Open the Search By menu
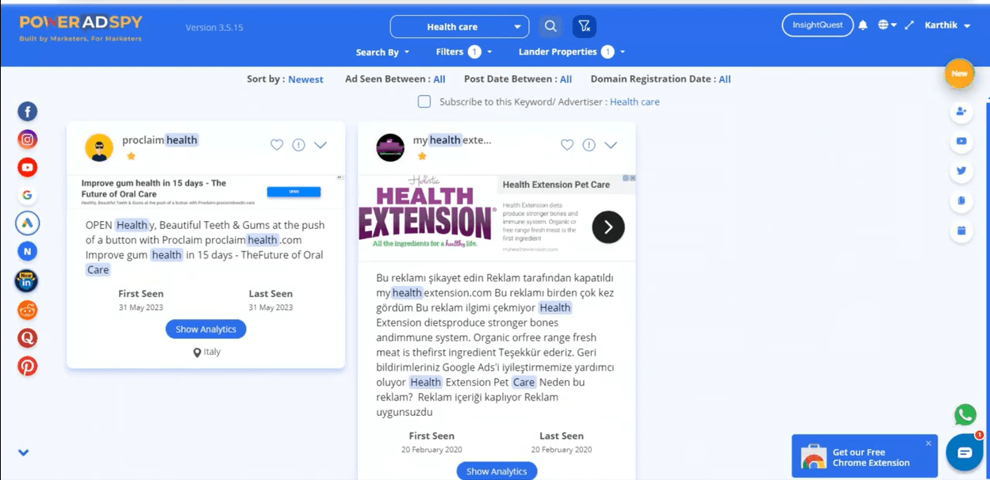Image resolution: width=990 pixels, height=480 pixels. [x=382, y=52]
